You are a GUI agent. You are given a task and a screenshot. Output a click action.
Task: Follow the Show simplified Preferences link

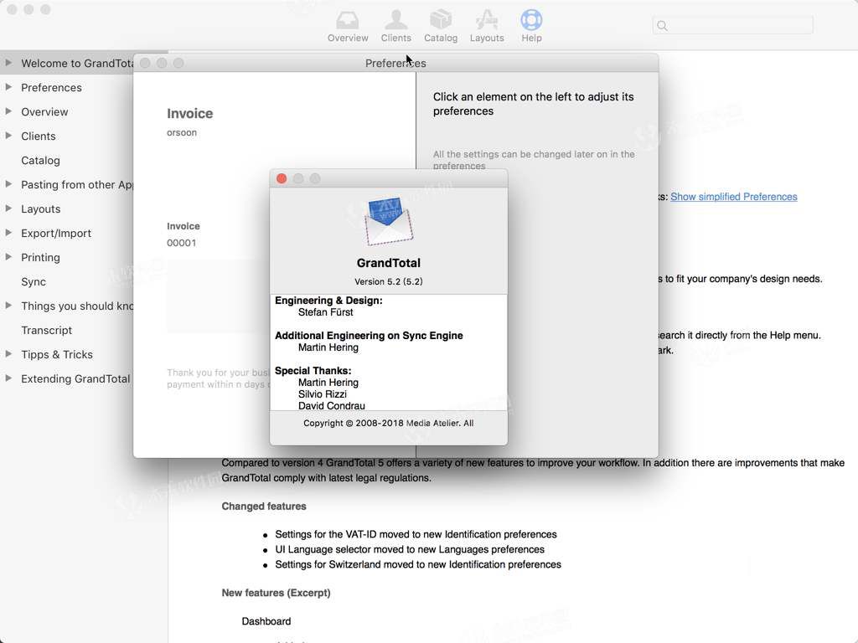coord(734,197)
